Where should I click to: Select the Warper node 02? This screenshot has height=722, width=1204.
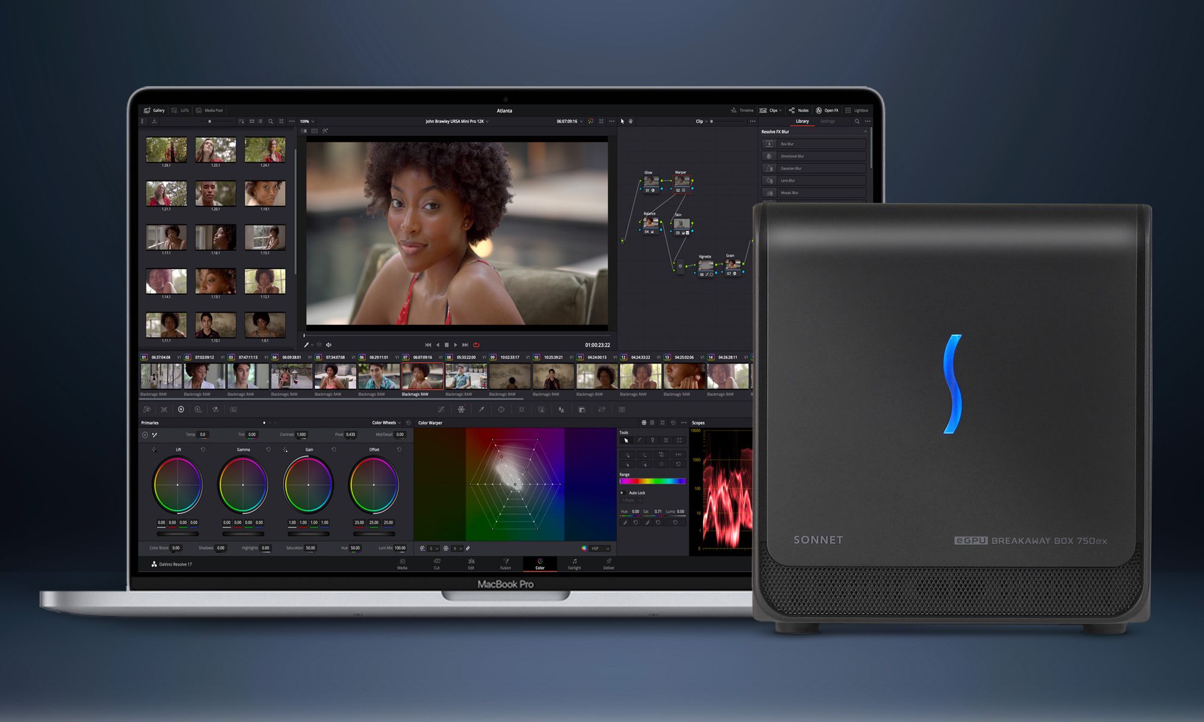681,184
